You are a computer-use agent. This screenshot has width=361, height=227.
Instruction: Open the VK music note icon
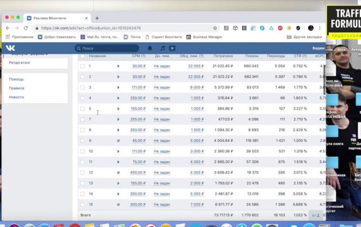162,48
